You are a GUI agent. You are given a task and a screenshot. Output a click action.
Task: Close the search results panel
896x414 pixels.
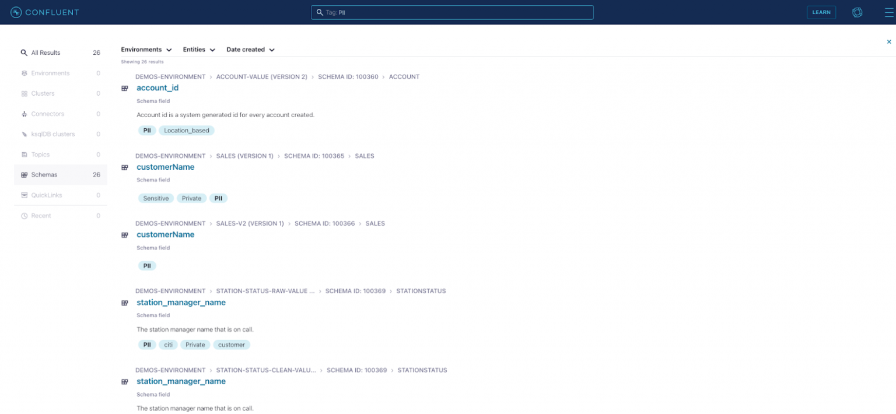click(889, 42)
